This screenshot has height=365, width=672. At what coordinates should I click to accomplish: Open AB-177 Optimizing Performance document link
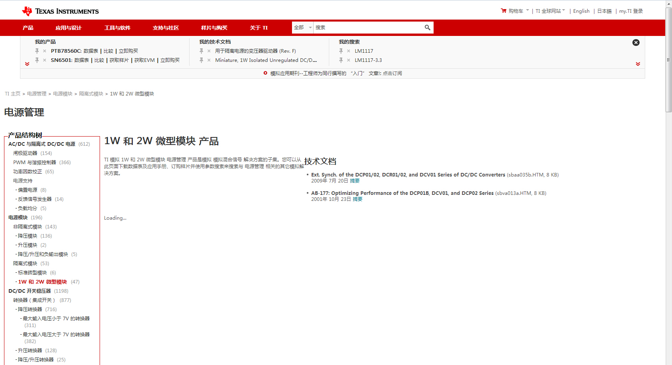[402, 193]
